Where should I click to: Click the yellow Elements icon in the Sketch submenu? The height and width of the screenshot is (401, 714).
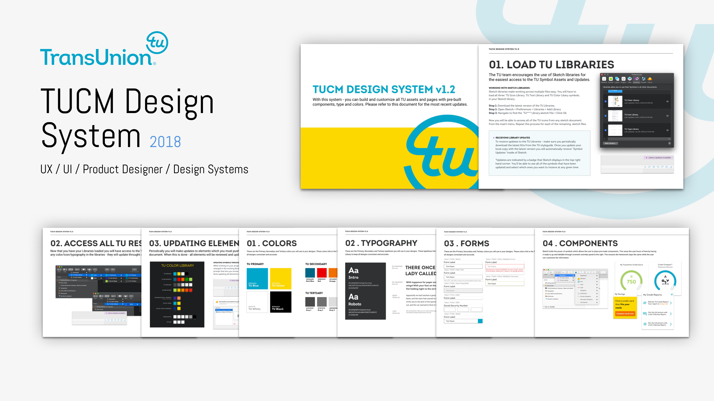(579, 279)
